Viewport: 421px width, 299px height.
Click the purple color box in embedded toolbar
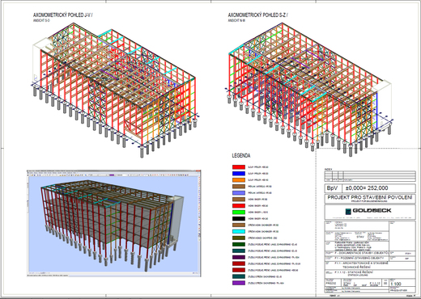tap(112, 175)
